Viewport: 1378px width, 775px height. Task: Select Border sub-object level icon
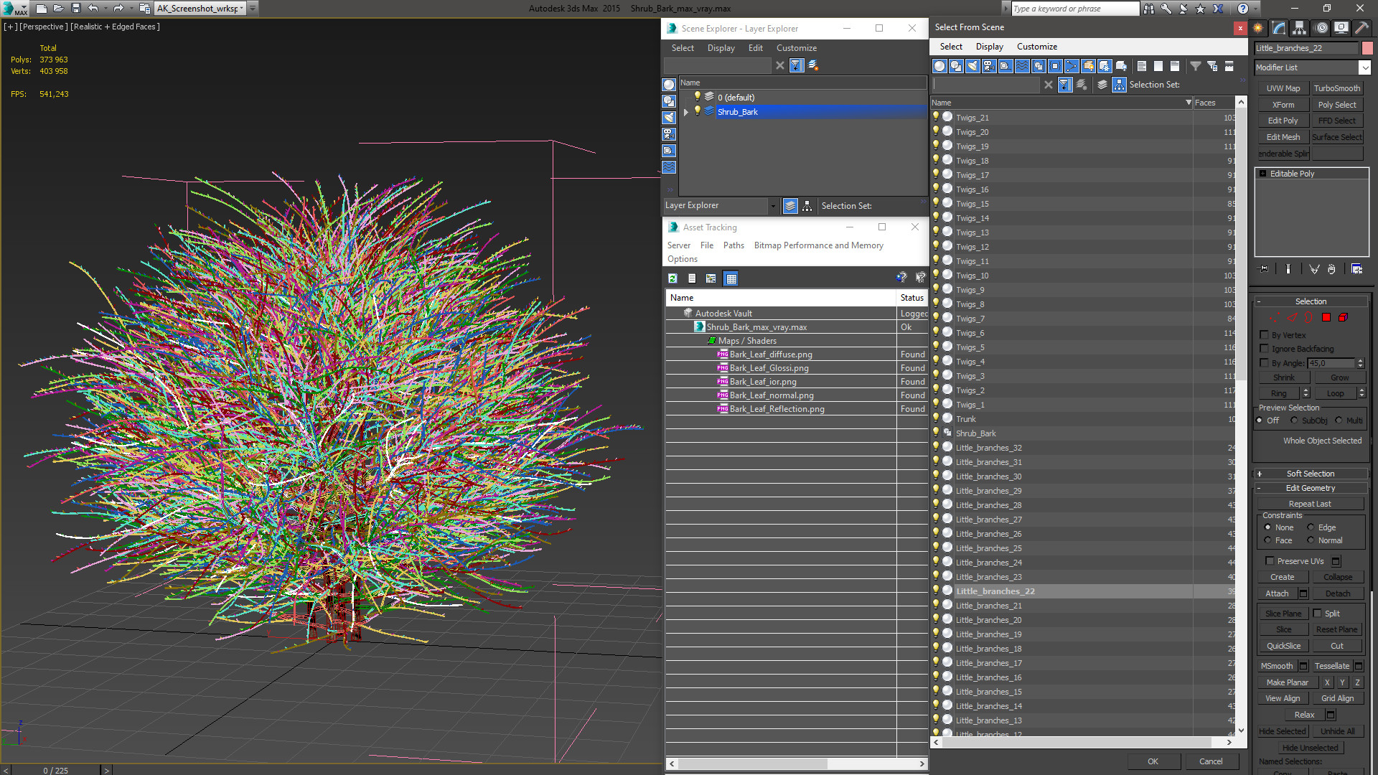point(1308,318)
